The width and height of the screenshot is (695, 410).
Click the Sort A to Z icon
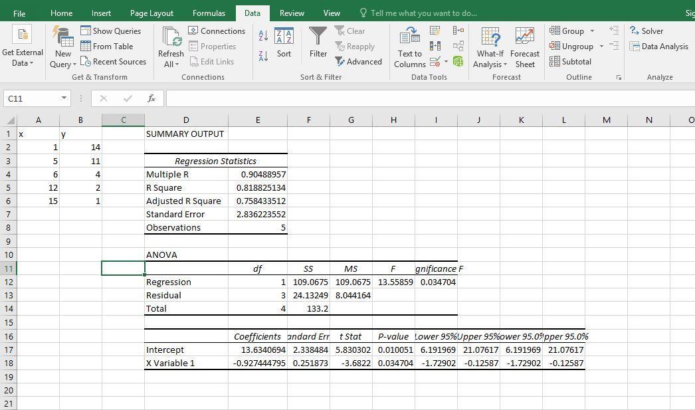point(263,35)
